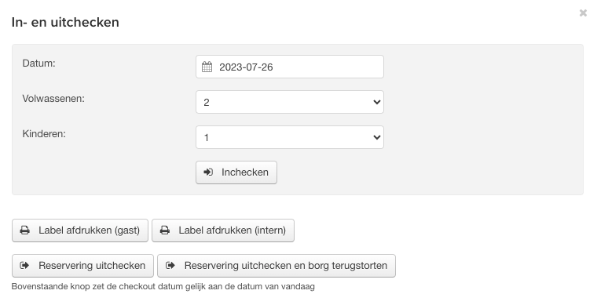Screen dimensions: 597x294
Task: Click the Inchecken arrow icon
Action: pyautogui.click(x=208, y=172)
